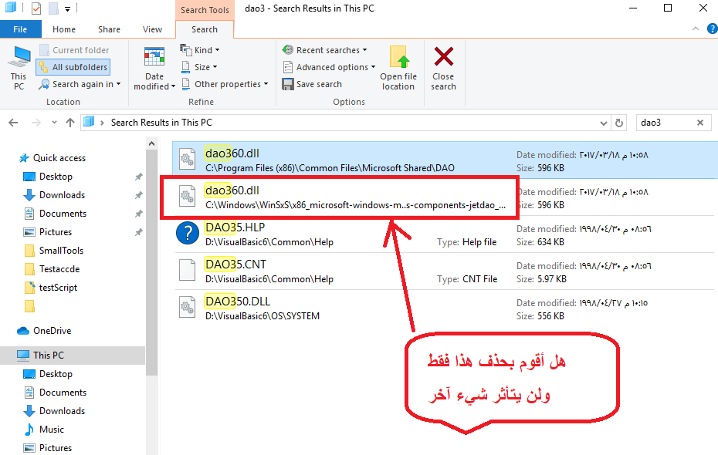Select Quick access in navigation pane
This screenshot has height=455, width=718.
[x=59, y=158]
